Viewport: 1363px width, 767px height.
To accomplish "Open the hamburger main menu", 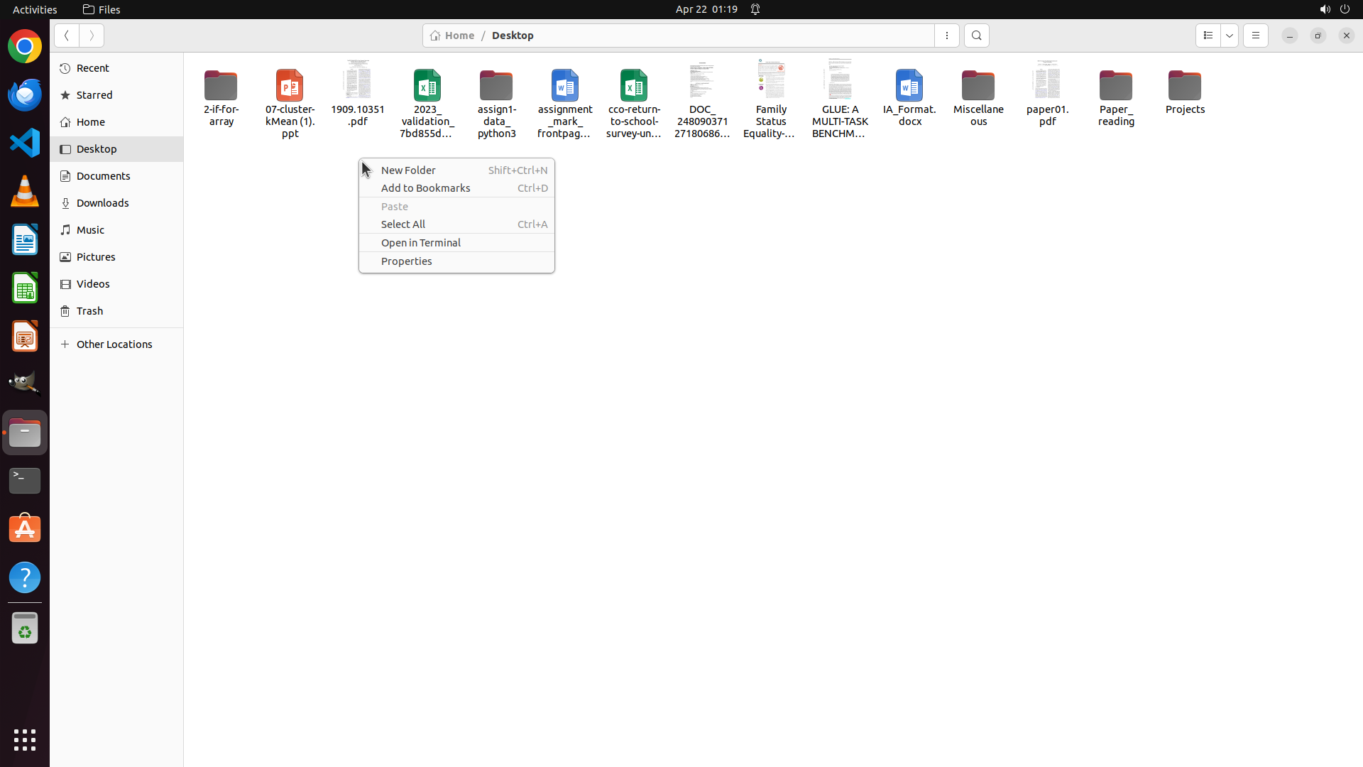I will coord(1255,36).
